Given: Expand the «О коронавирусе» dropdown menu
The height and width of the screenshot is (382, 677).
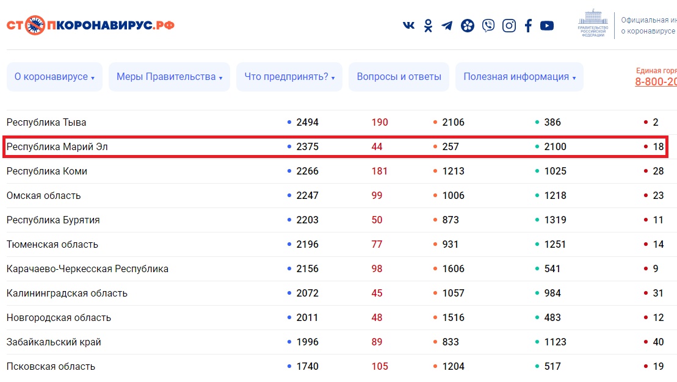Looking at the screenshot, I should [54, 77].
